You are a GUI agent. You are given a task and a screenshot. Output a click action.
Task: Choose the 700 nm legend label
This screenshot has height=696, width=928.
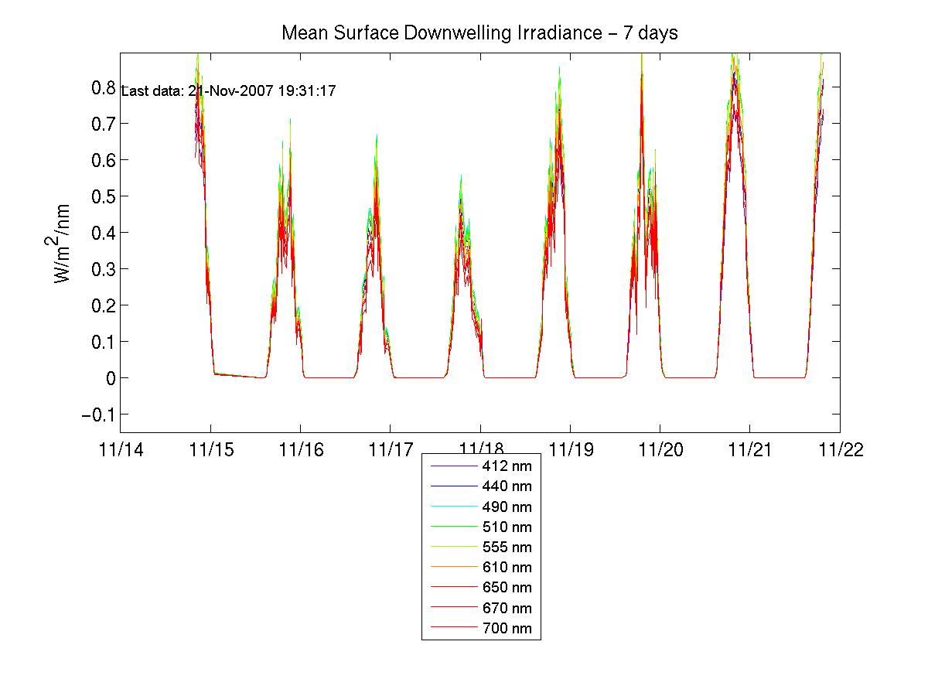(507, 628)
